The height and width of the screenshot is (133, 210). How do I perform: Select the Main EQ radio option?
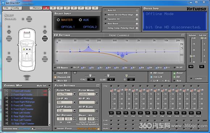pos(55,81)
